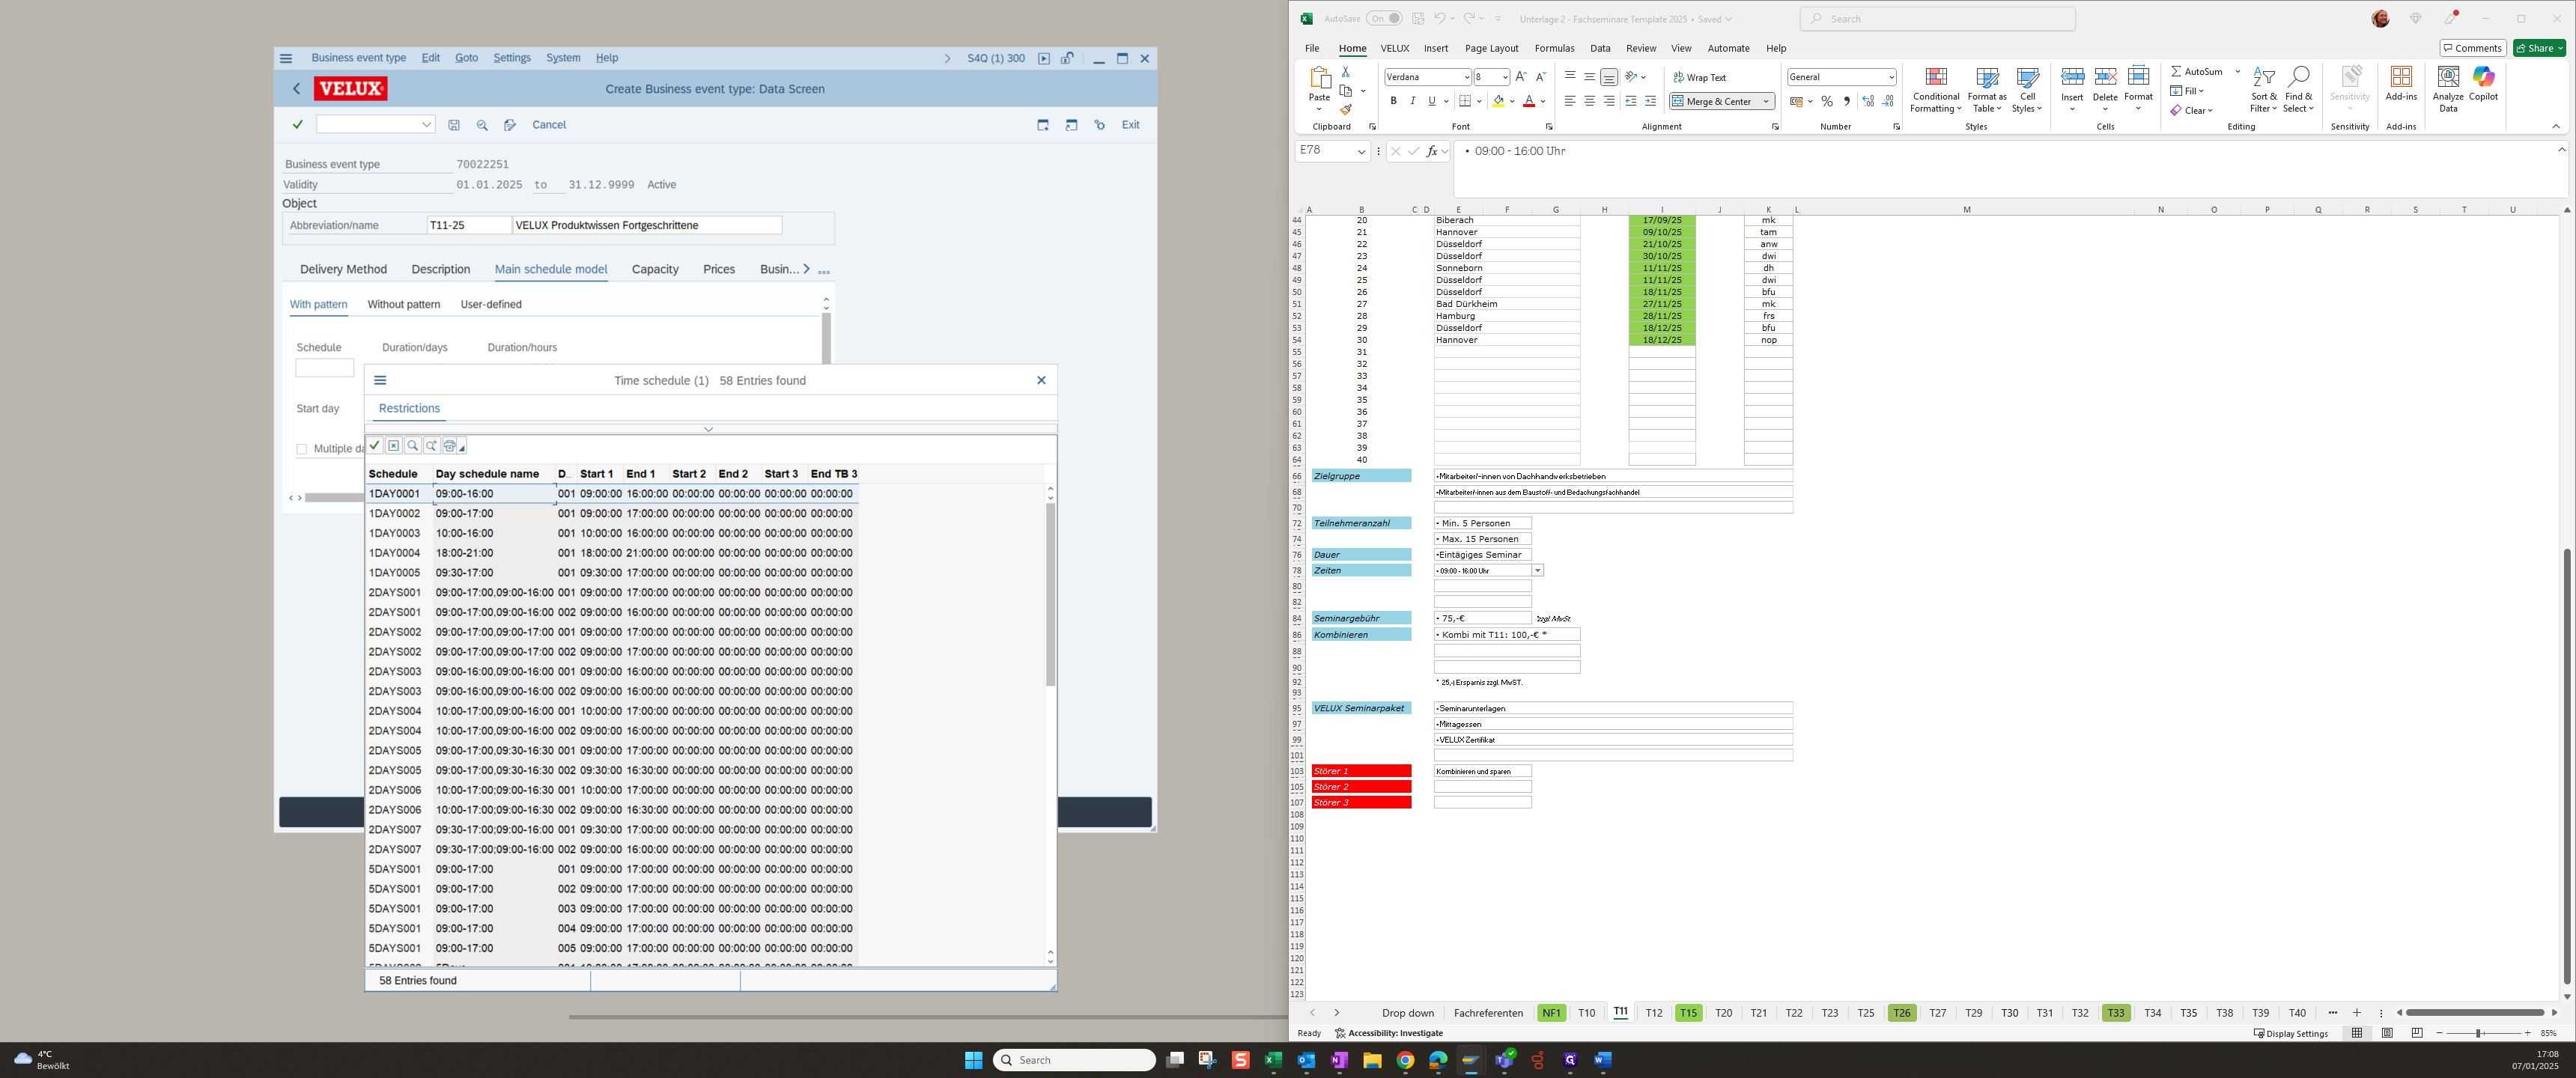Open the Merge & Center dropdown arrow
This screenshot has height=1078, width=2576.
point(1766,101)
